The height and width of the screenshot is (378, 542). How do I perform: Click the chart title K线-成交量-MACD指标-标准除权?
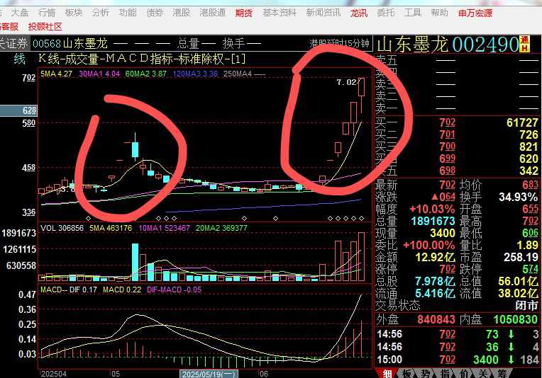[x=142, y=59]
